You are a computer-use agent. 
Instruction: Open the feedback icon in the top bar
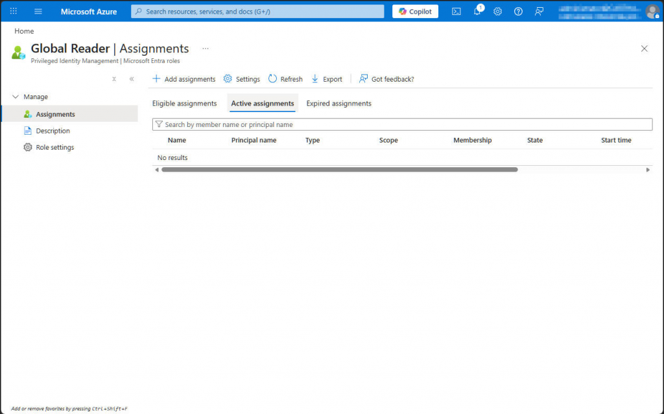[x=539, y=11]
